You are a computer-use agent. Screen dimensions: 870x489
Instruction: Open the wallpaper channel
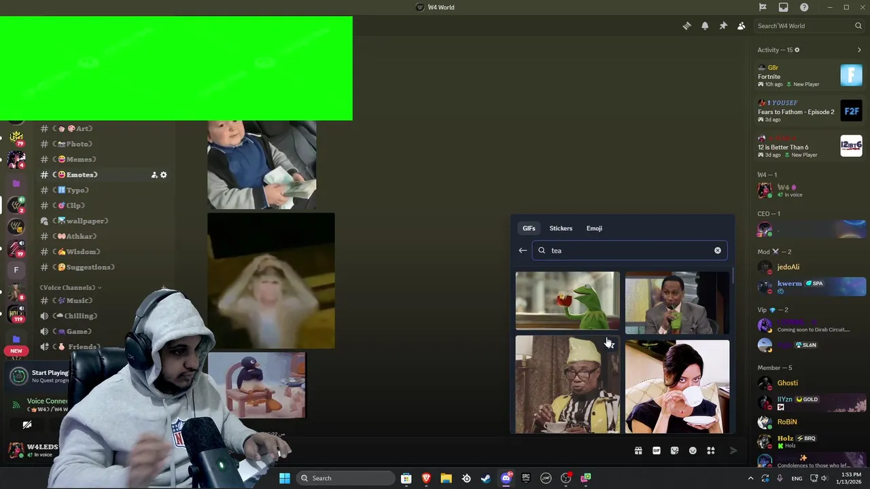pyautogui.click(x=105, y=221)
